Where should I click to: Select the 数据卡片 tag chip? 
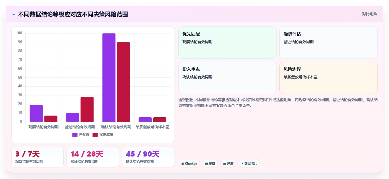(x=249, y=163)
